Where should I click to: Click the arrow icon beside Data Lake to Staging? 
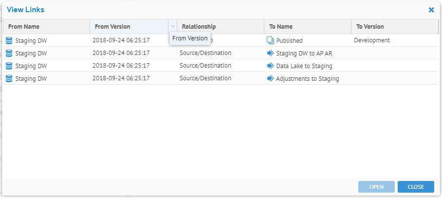(271, 66)
